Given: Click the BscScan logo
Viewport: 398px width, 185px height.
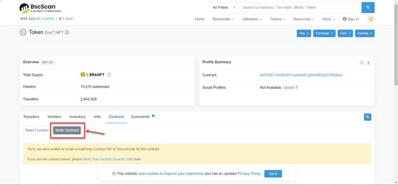Looking at the screenshot, I should [x=40, y=8].
